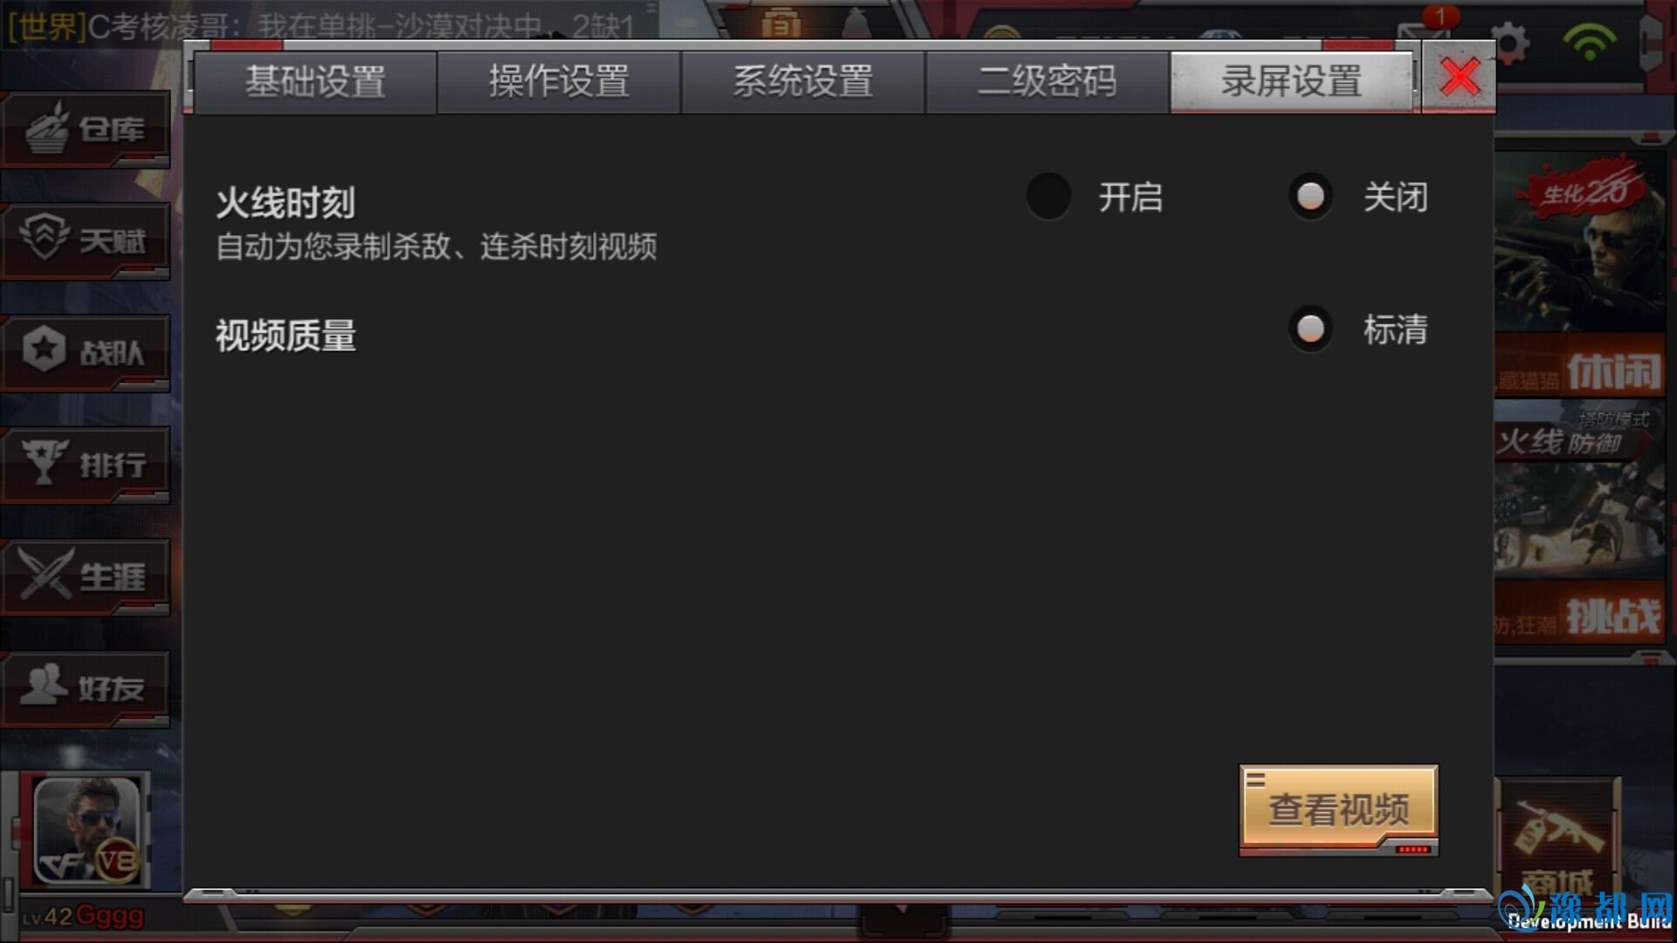
Task: Open the 商城 shop gun icon
Action: click(x=1560, y=840)
